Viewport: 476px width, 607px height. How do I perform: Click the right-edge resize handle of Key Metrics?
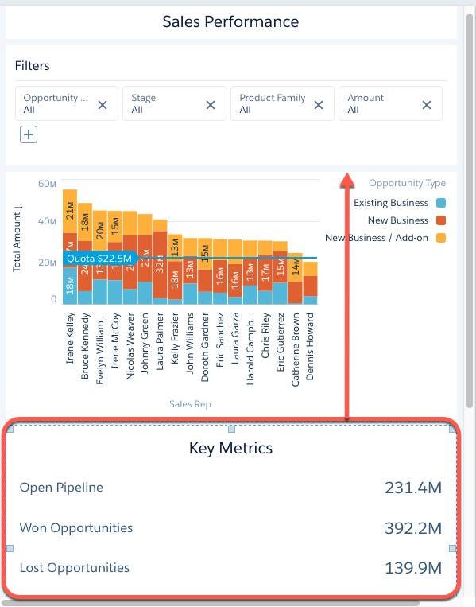point(452,548)
